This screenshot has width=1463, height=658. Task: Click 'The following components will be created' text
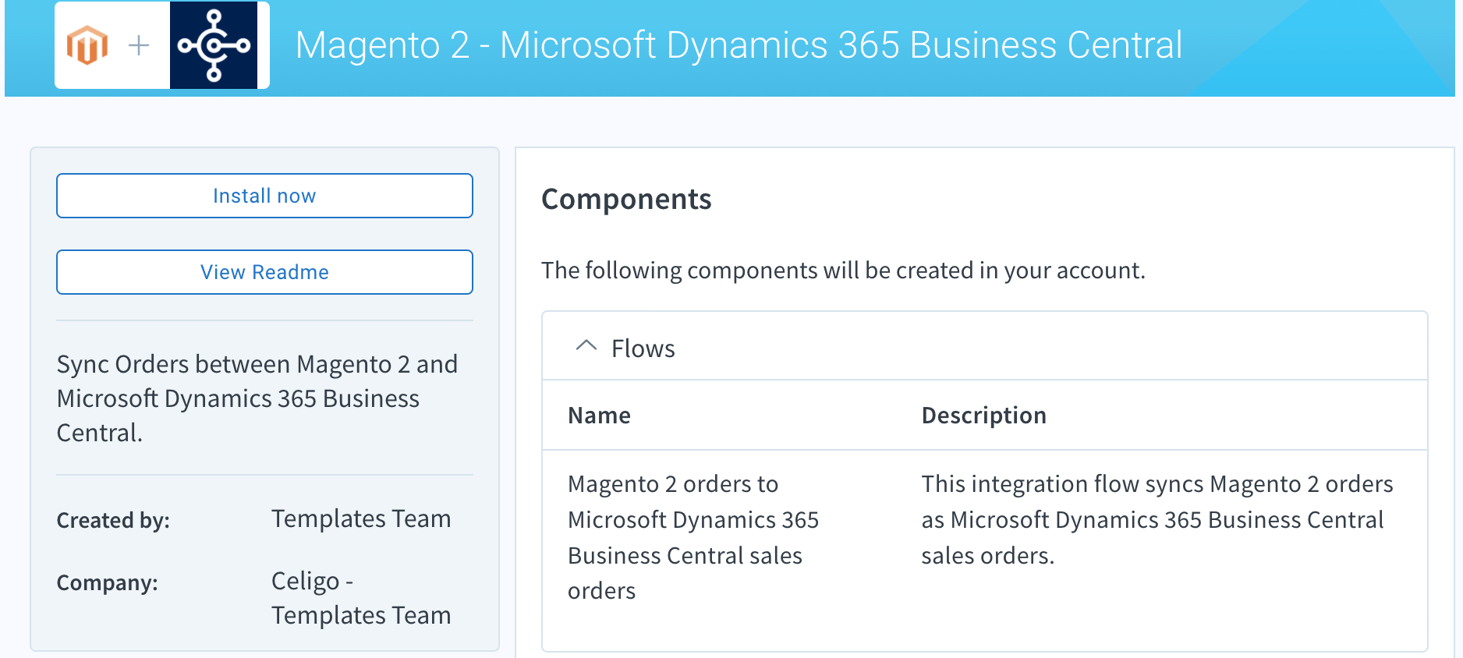click(843, 271)
